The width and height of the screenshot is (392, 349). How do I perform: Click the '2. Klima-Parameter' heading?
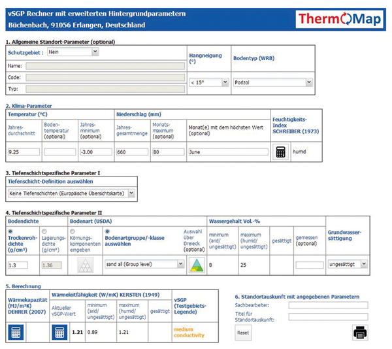[x=29, y=106]
